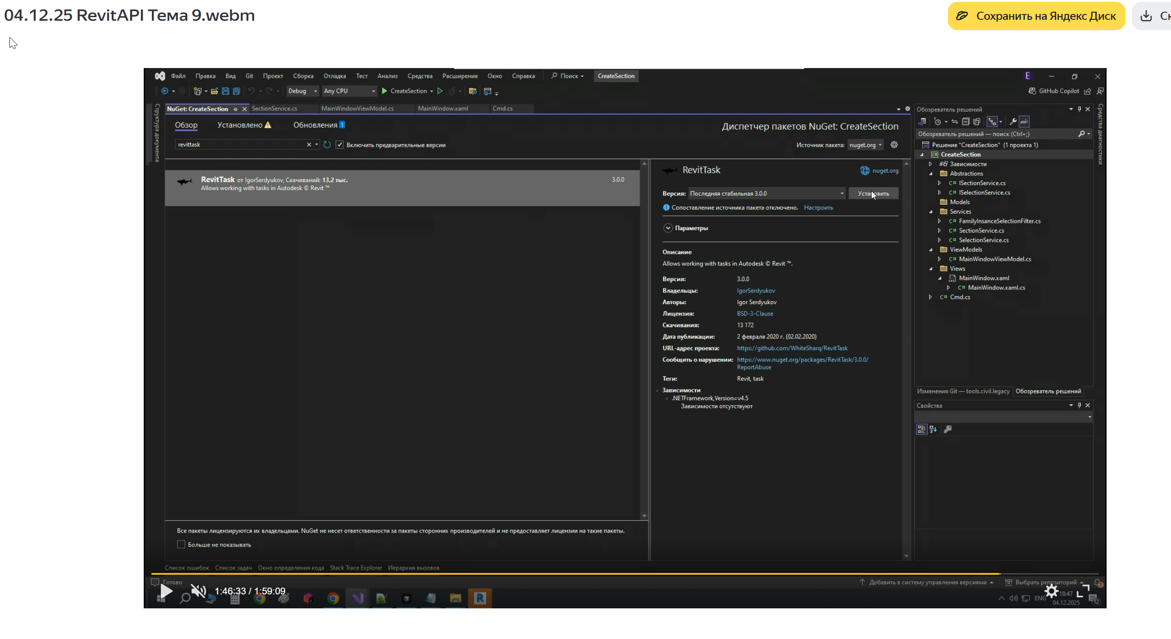The image size is (1171, 639).
Task: Click the Установить button
Action: click(873, 193)
